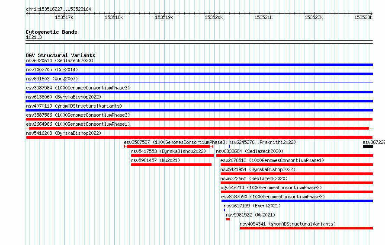Select the blue bar under nsv1002705
Image resolution: width=385 pixels, height=245 pixels.
(x=199, y=74)
